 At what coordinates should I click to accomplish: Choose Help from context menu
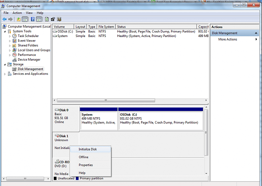coord(90,173)
